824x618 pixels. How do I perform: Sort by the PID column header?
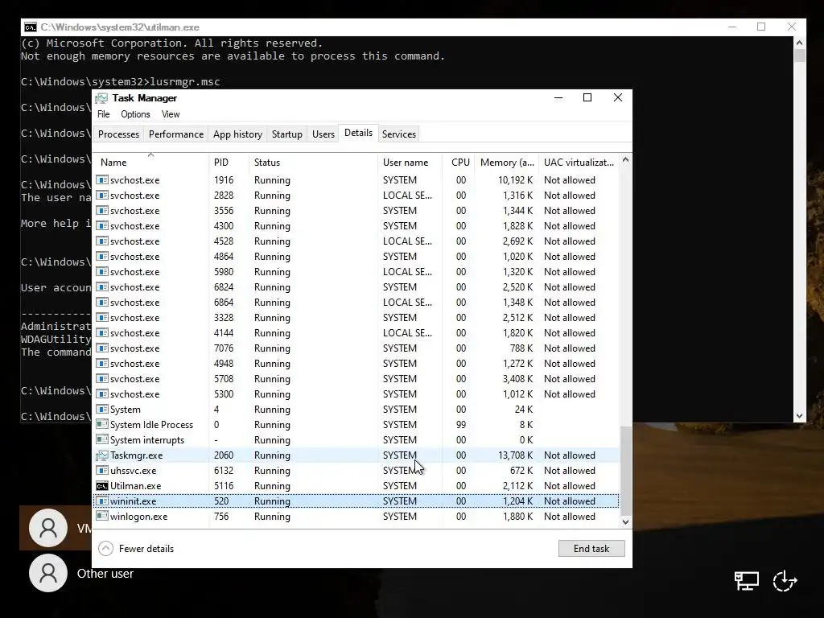pyautogui.click(x=229, y=163)
